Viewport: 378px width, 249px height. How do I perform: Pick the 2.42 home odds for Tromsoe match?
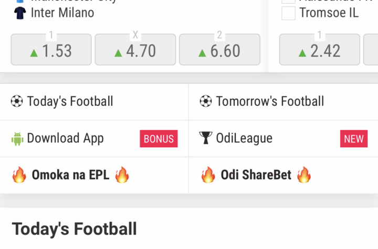click(x=320, y=50)
